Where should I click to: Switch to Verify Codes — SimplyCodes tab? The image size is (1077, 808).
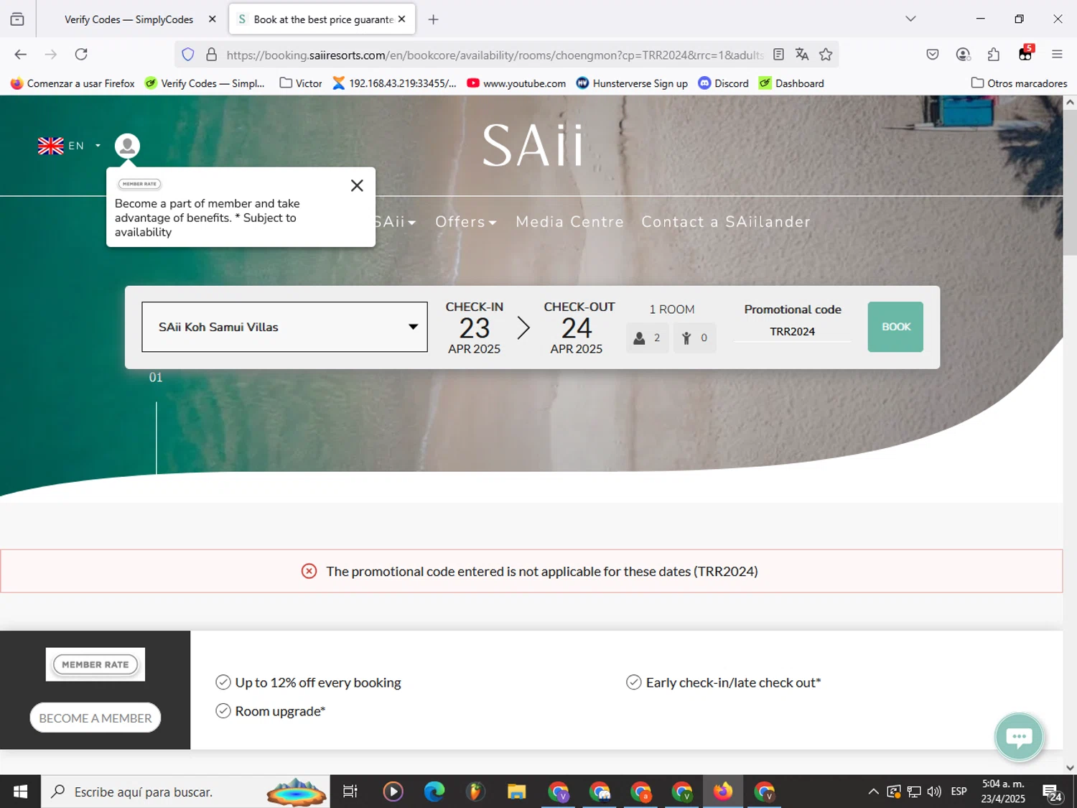(129, 19)
